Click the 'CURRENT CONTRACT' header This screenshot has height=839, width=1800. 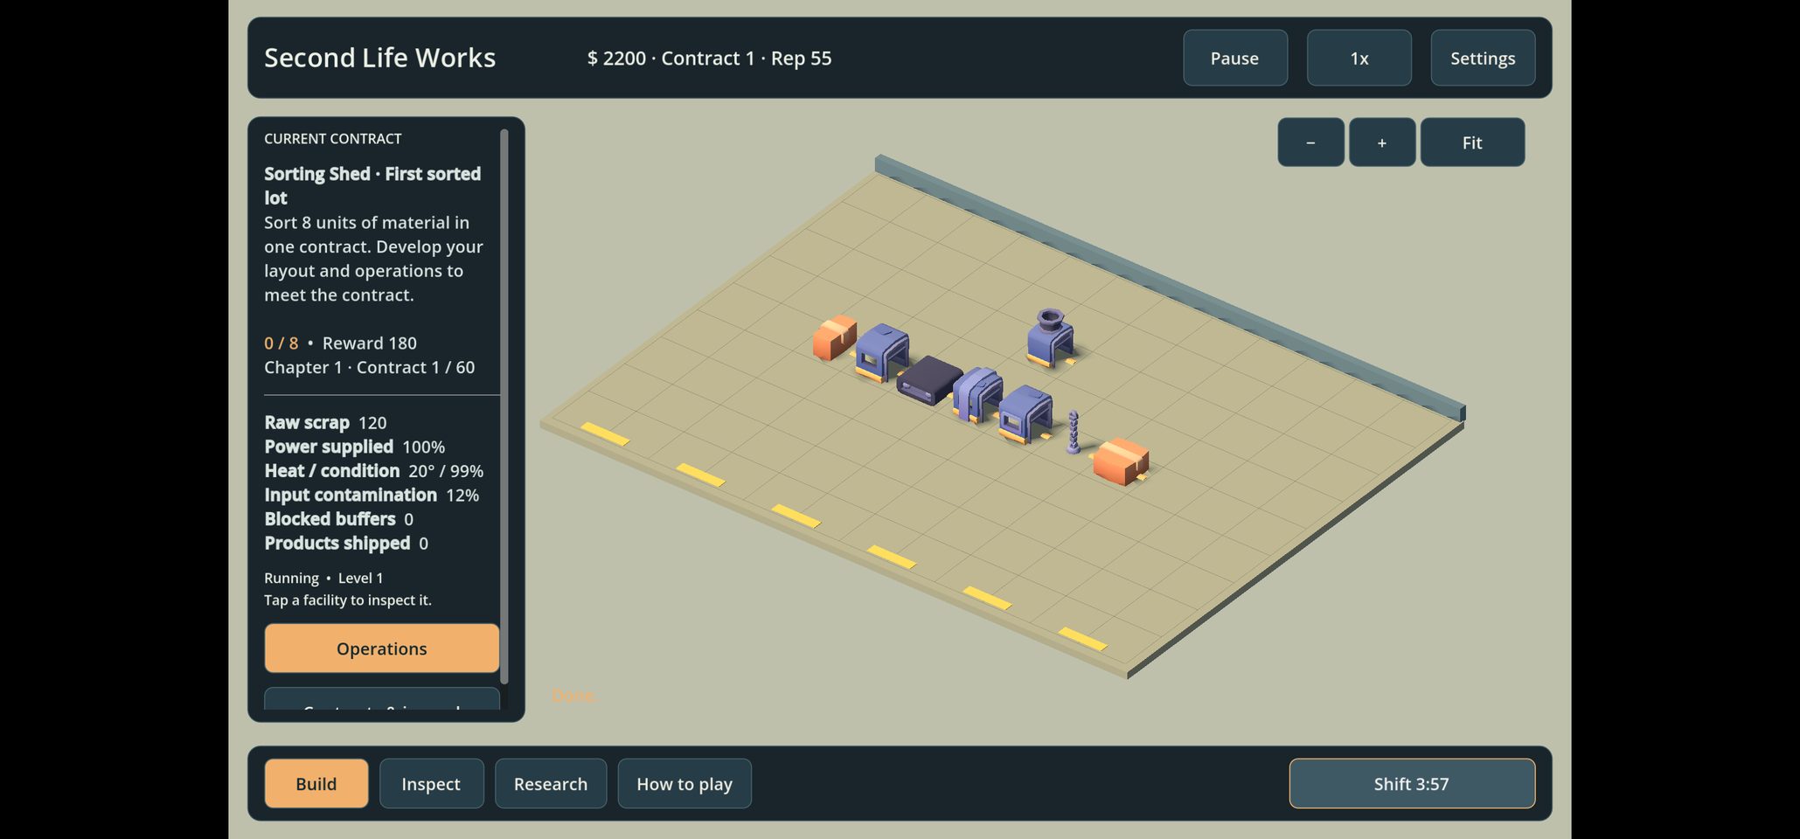pos(333,139)
